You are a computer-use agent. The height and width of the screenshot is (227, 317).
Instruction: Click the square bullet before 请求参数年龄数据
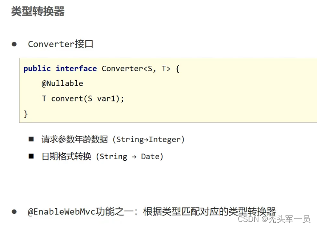click(x=31, y=139)
